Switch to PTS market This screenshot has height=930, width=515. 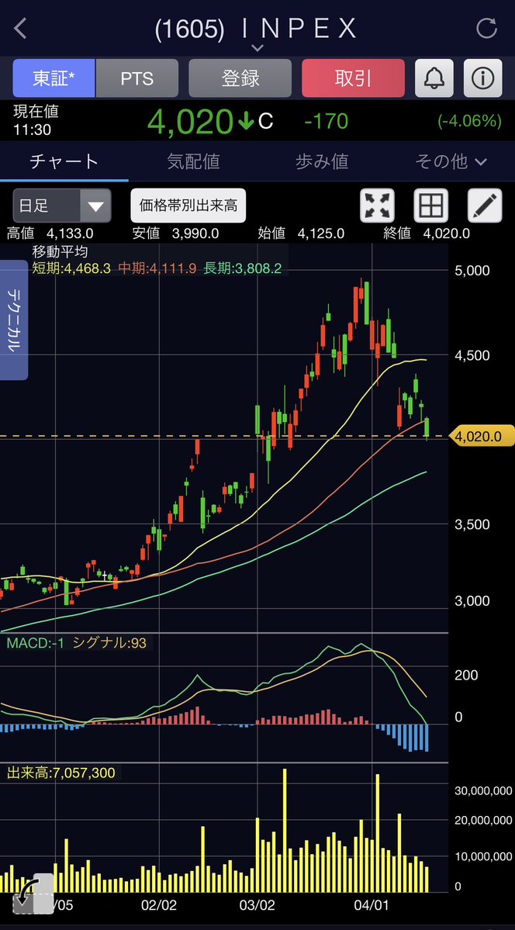pyautogui.click(x=137, y=78)
